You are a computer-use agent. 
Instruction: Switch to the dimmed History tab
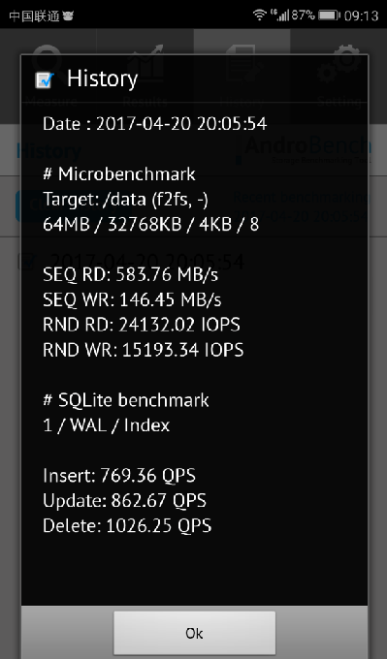[242, 76]
